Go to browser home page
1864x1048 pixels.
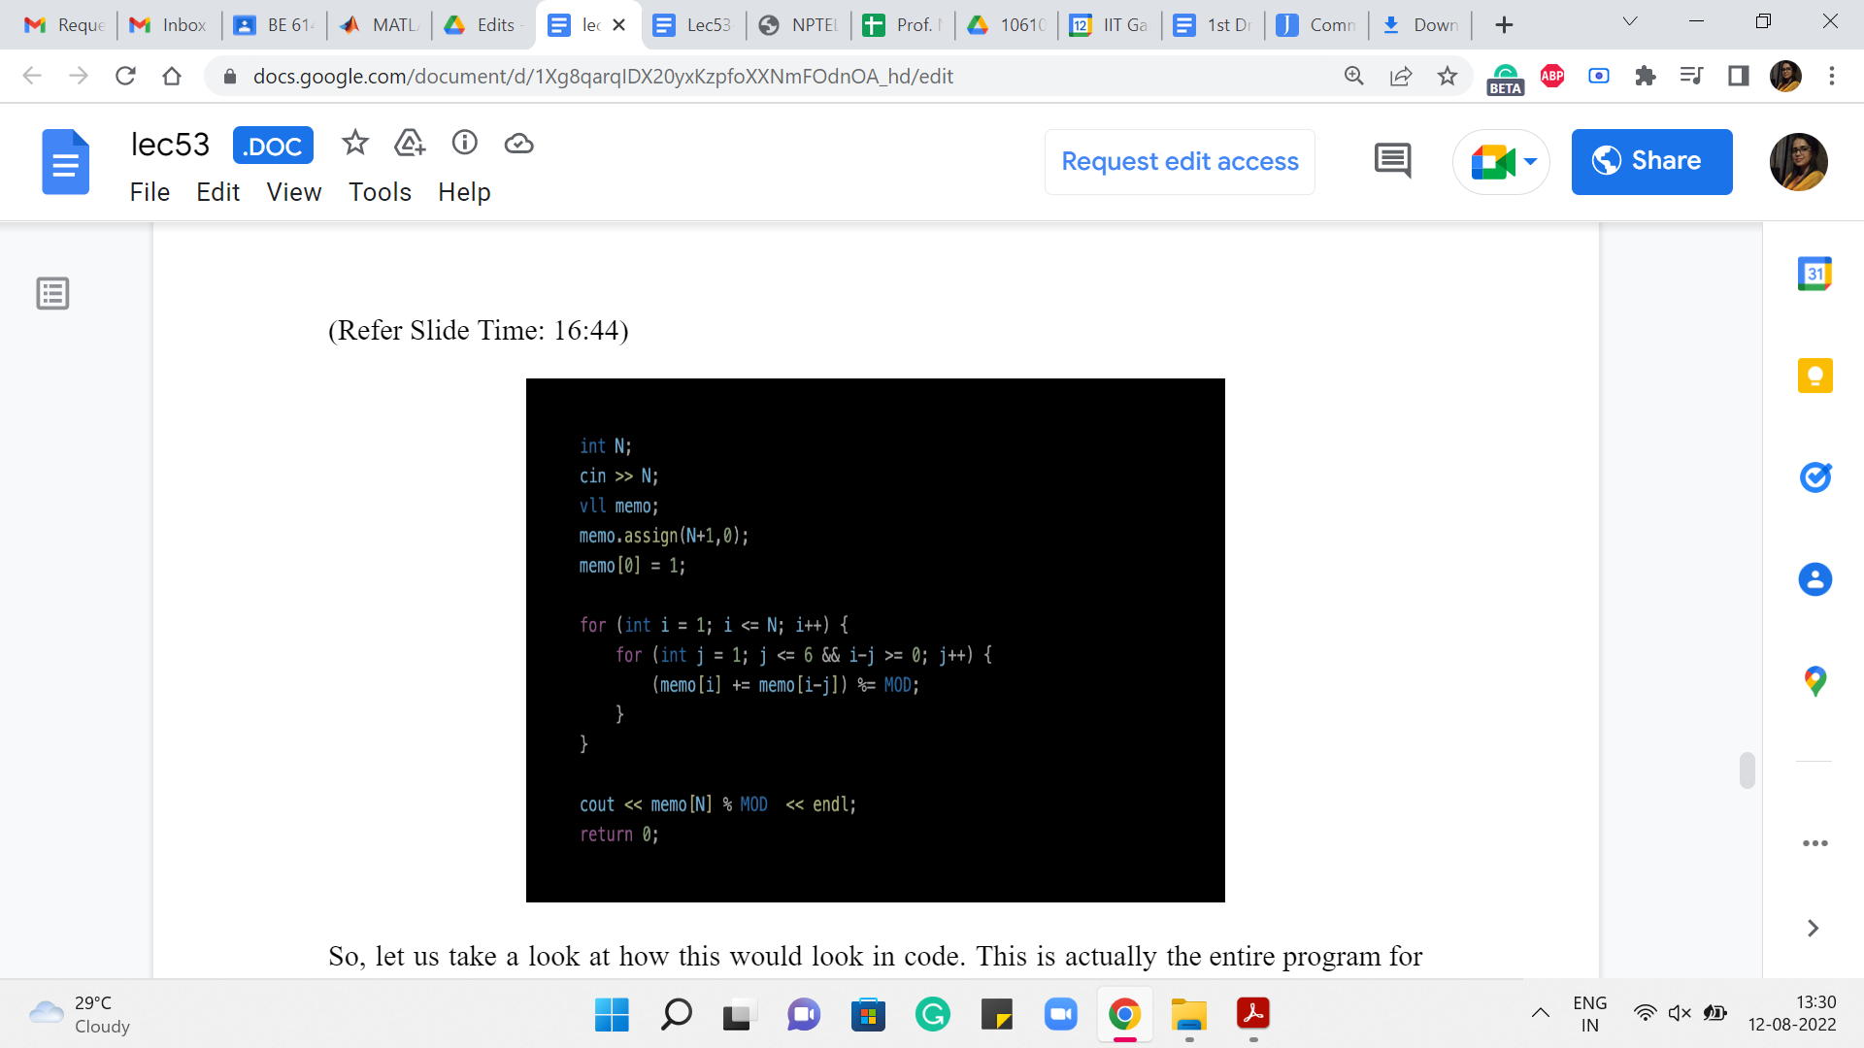[172, 76]
